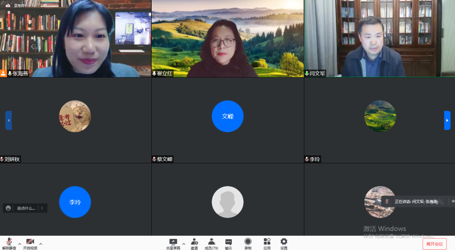Open the 邀请 invite icon
455x250 pixels.
[x=194, y=243]
